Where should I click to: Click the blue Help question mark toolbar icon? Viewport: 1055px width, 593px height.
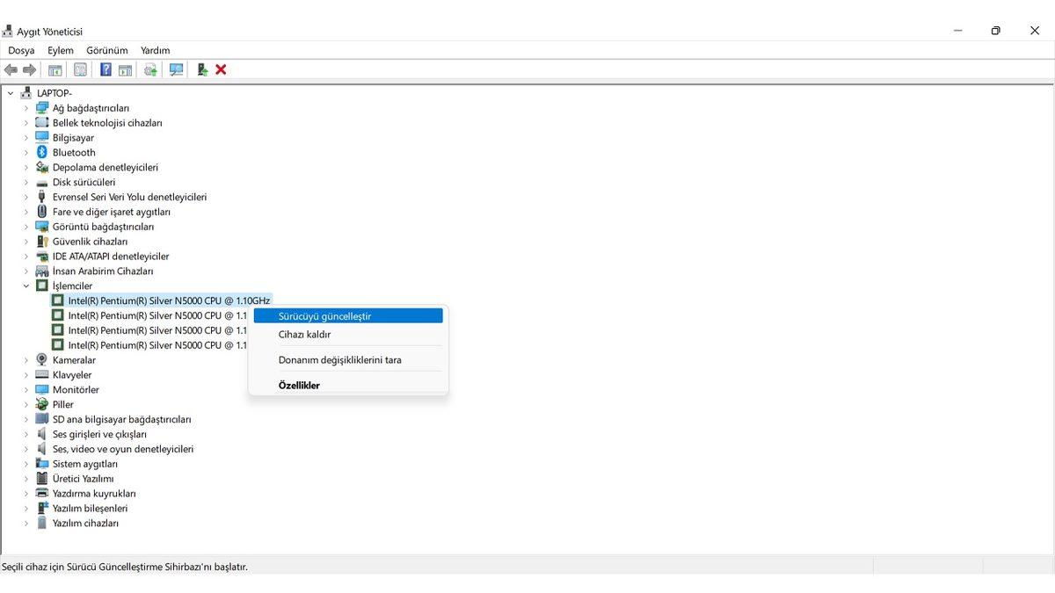pos(105,69)
